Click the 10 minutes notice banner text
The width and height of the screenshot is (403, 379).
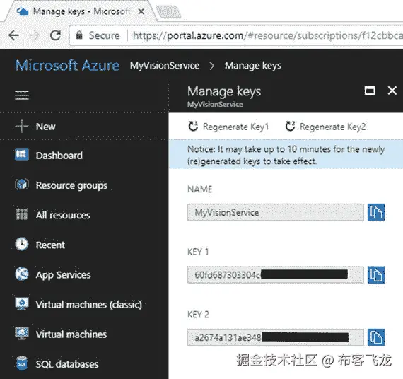[286, 156]
